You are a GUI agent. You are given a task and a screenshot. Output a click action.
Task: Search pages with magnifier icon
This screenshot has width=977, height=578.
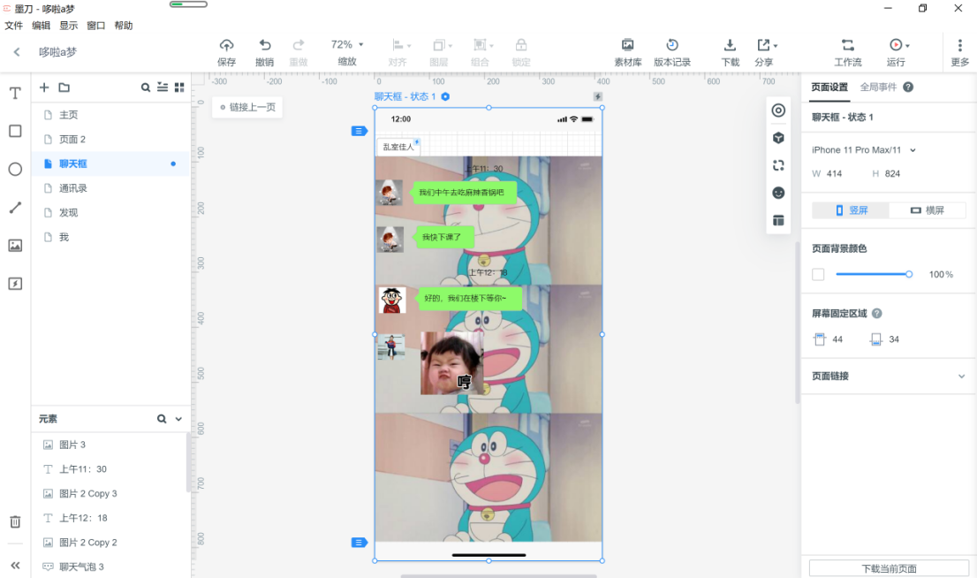tap(145, 87)
